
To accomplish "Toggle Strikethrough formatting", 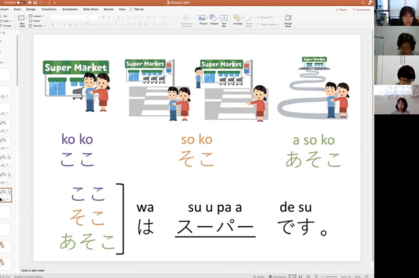I will 70,24.
